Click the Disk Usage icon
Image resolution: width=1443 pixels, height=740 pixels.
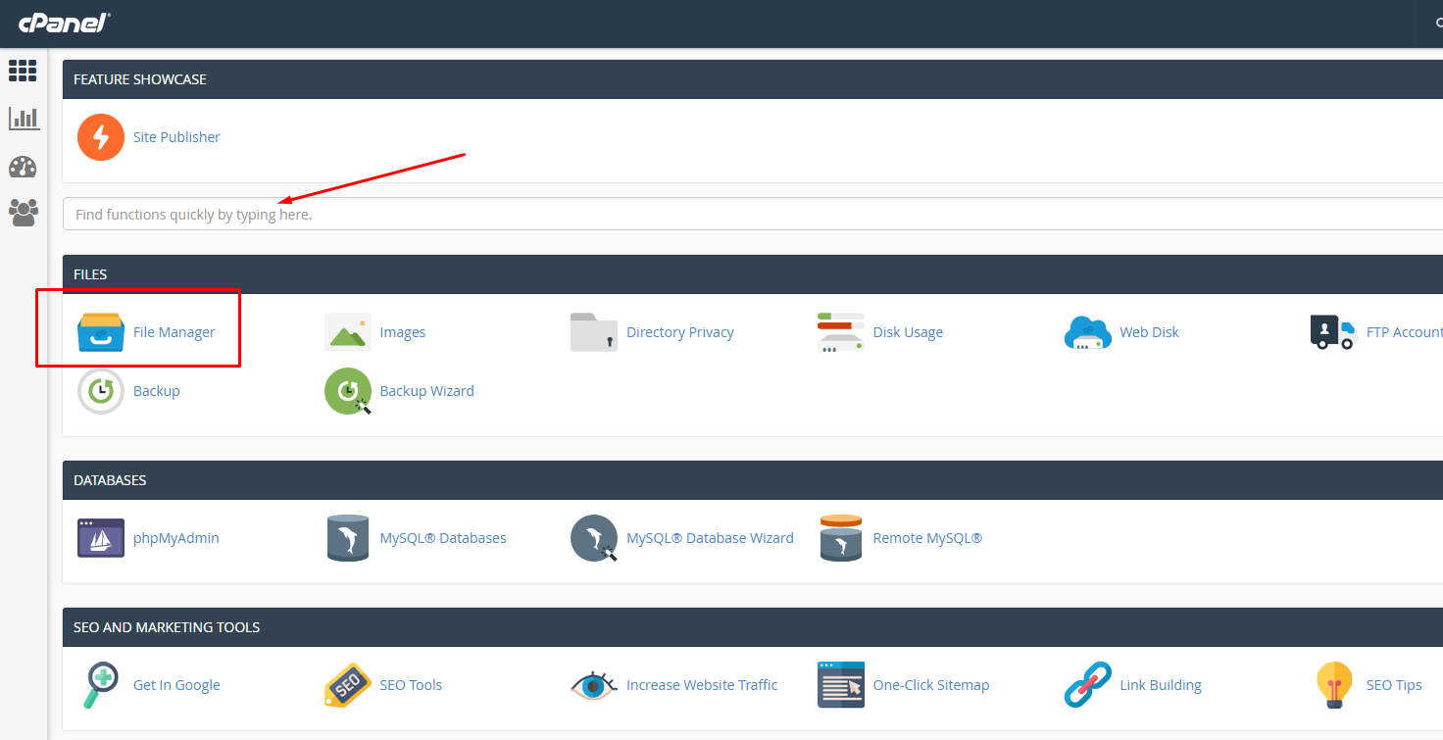pos(841,332)
